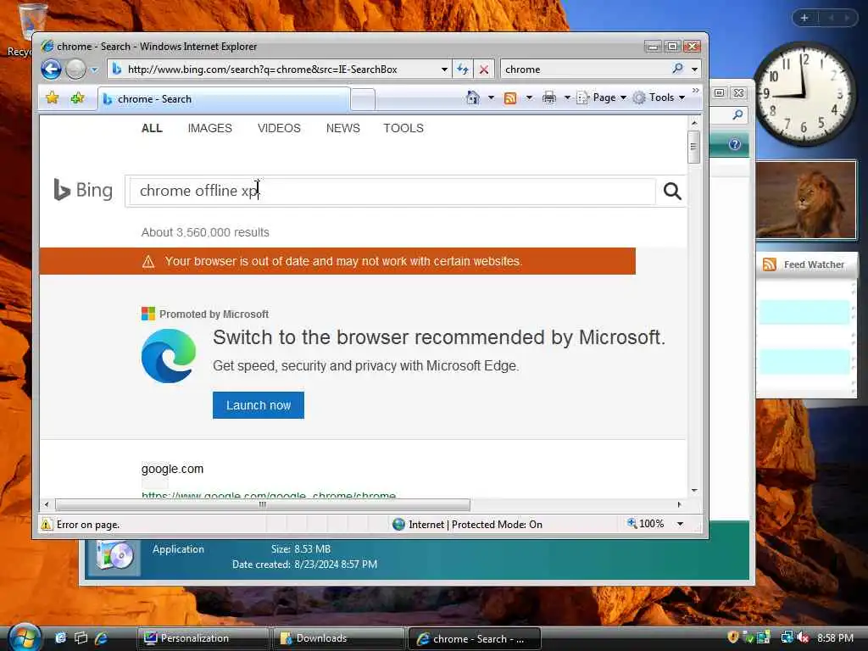
Task: Open the recent pages dropdown arrow
Action: point(94,70)
